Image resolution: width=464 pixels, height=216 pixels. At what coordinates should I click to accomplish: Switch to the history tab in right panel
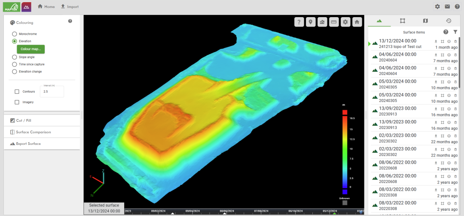point(448,21)
